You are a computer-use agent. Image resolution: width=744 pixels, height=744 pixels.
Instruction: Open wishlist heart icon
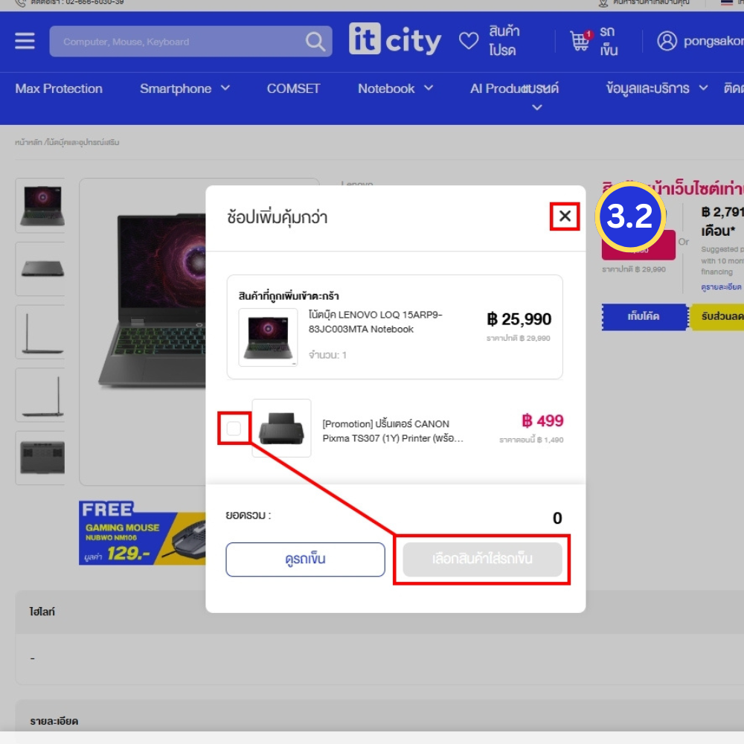469,41
